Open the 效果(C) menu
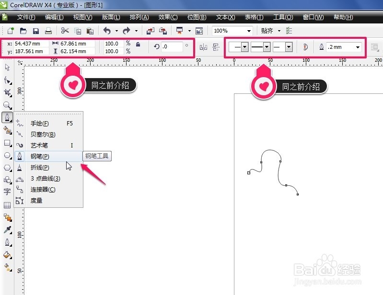The image size is (383, 295). point(168,17)
